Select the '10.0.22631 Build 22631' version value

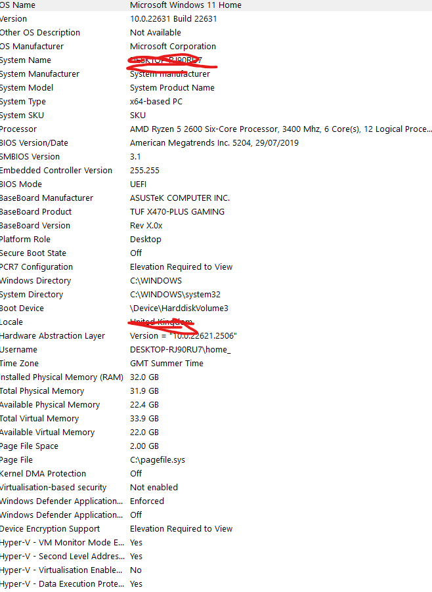173,19
